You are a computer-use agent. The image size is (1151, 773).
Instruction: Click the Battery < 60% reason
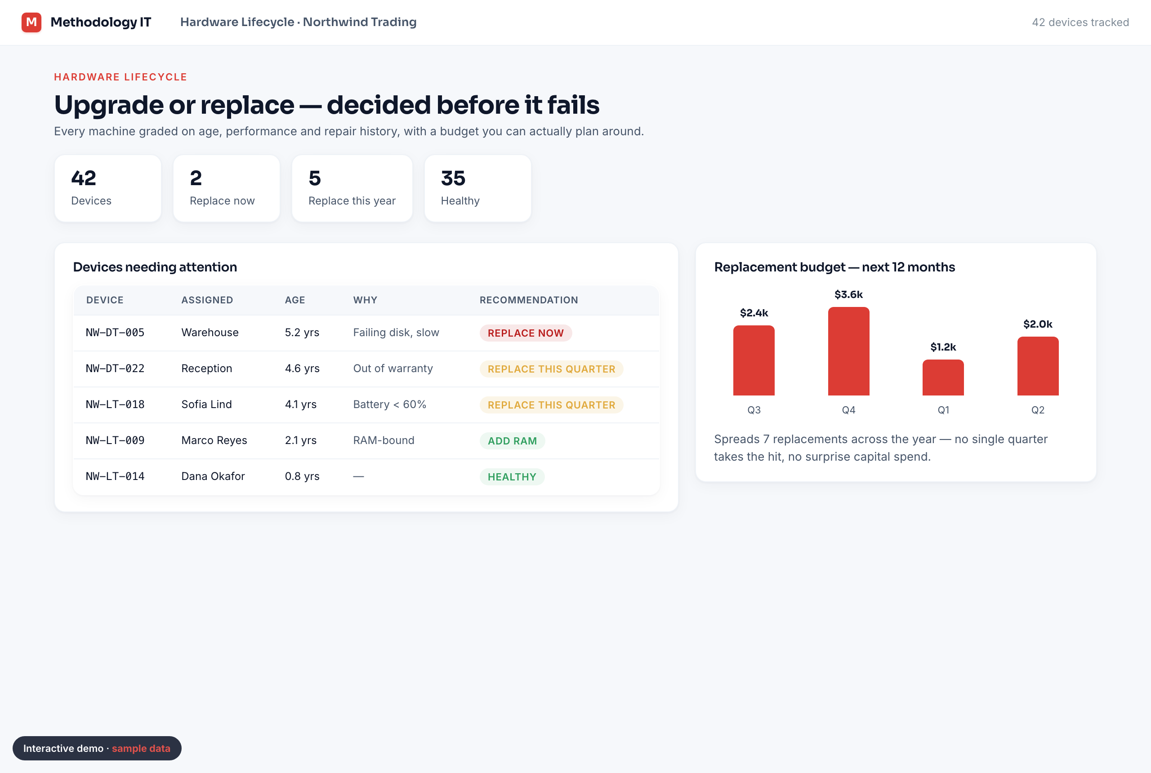click(389, 405)
